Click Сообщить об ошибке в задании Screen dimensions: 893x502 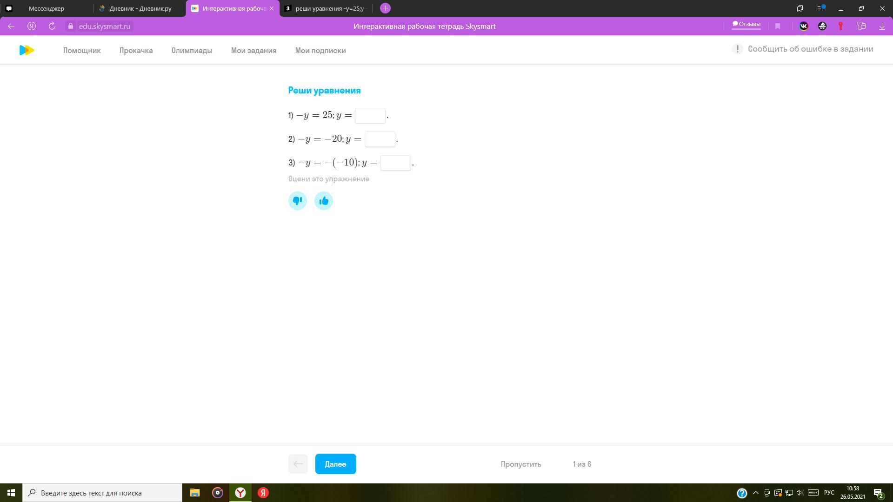click(810, 49)
